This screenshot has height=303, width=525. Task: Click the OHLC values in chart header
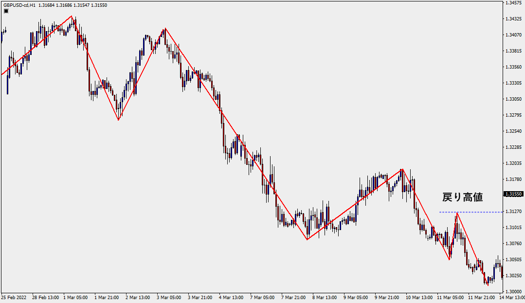tap(73, 5)
